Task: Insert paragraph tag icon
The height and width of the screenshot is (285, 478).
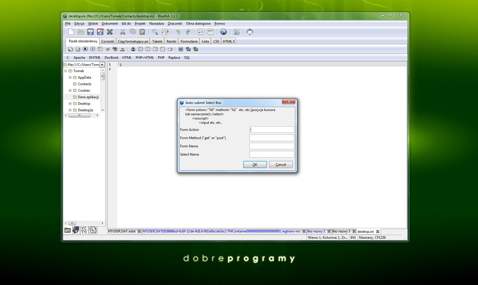Action: click(100, 49)
